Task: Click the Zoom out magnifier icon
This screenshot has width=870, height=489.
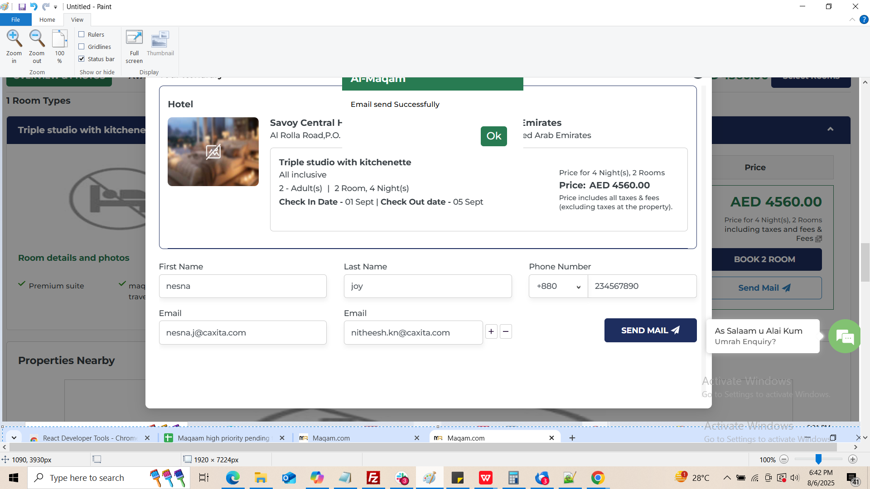Action: pos(37,39)
